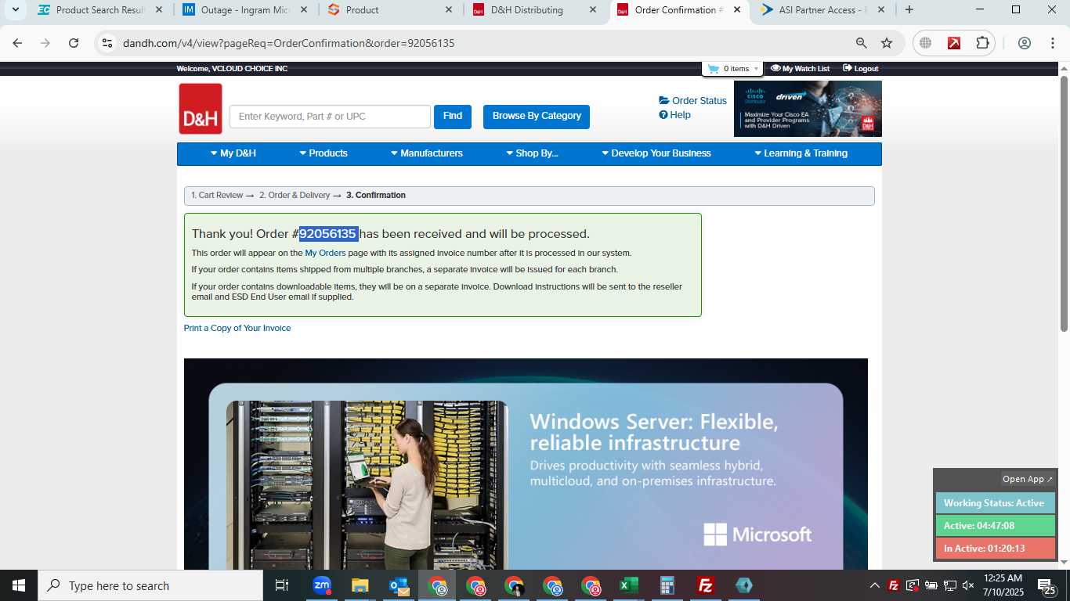Go forward in browser history

click(45, 43)
